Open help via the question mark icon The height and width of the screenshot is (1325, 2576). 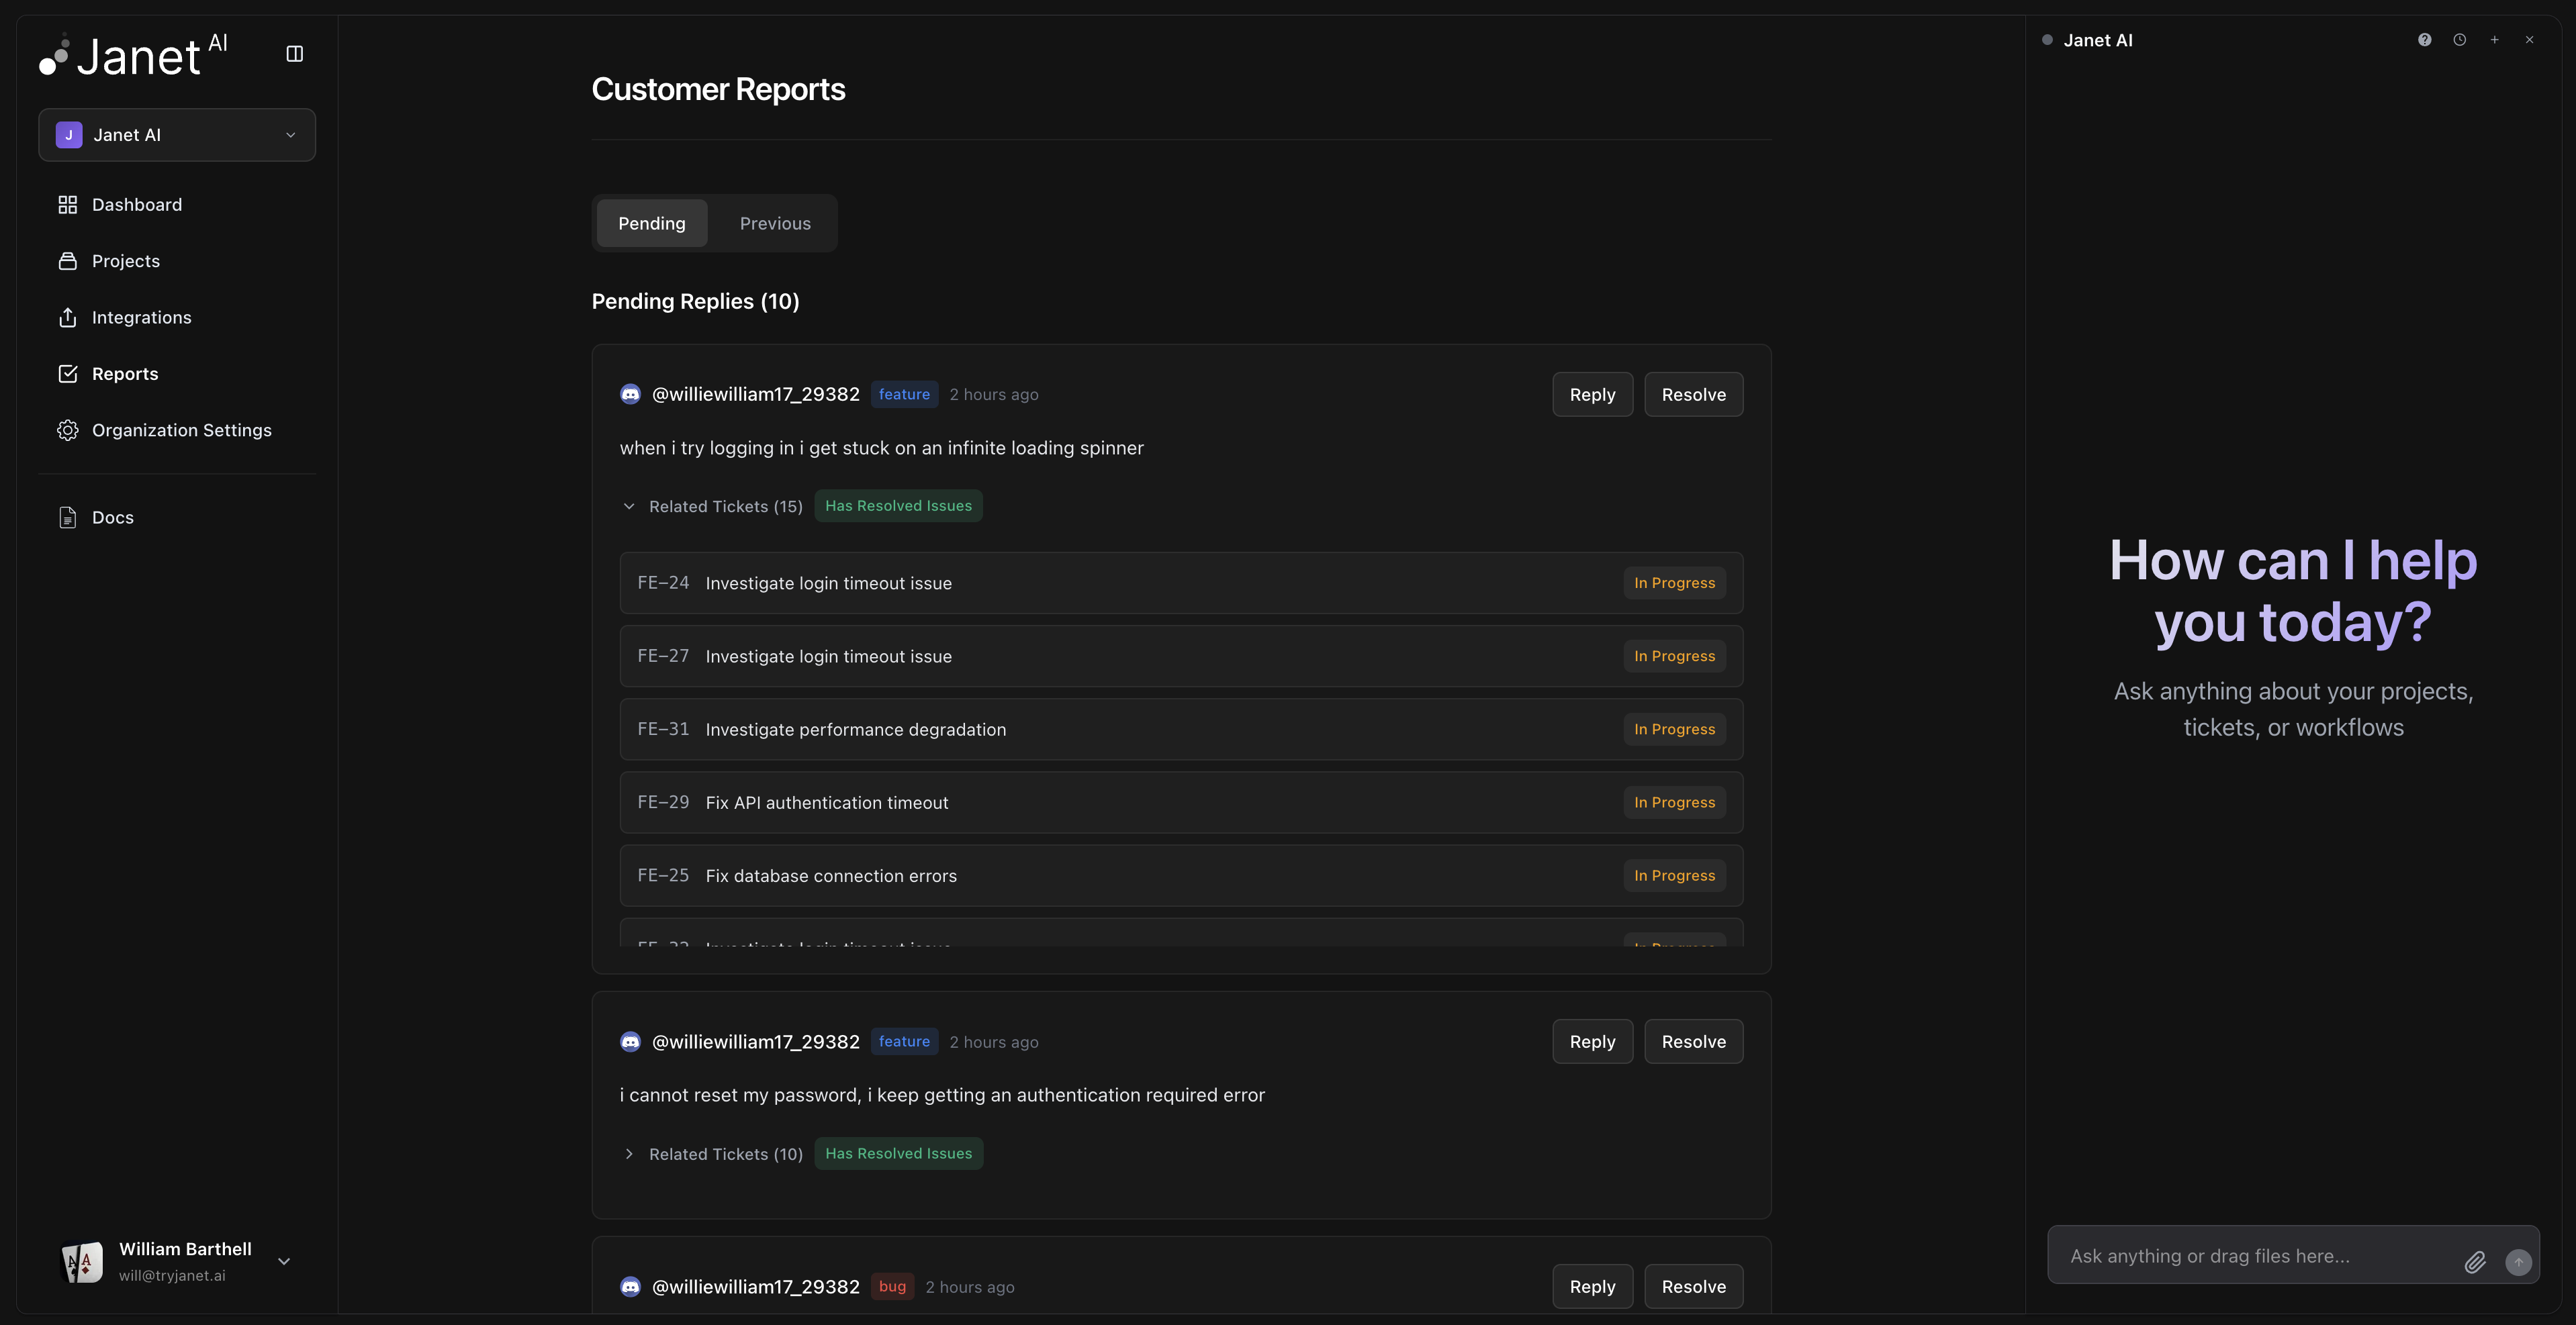(x=2424, y=40)
